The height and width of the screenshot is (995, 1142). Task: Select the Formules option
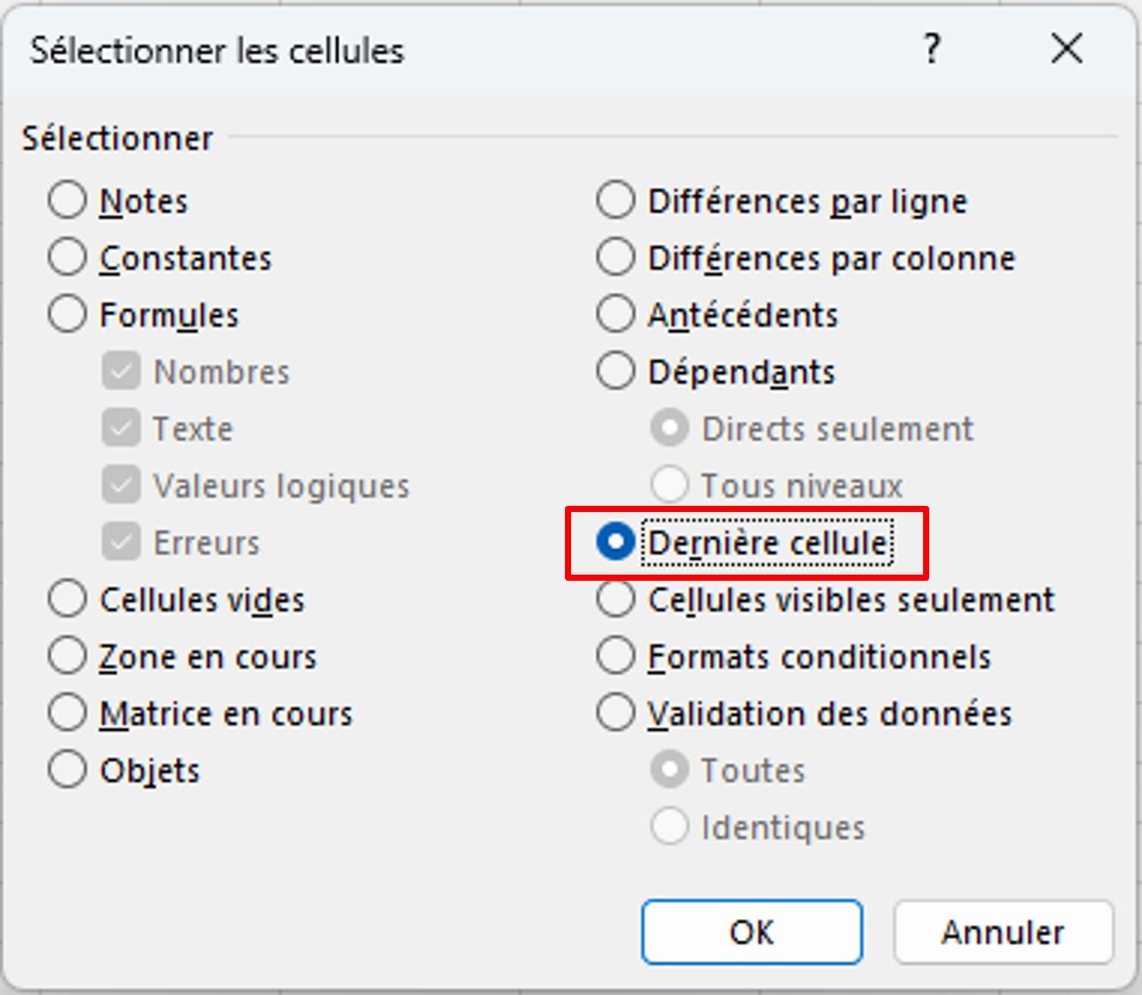coord(67,314)
